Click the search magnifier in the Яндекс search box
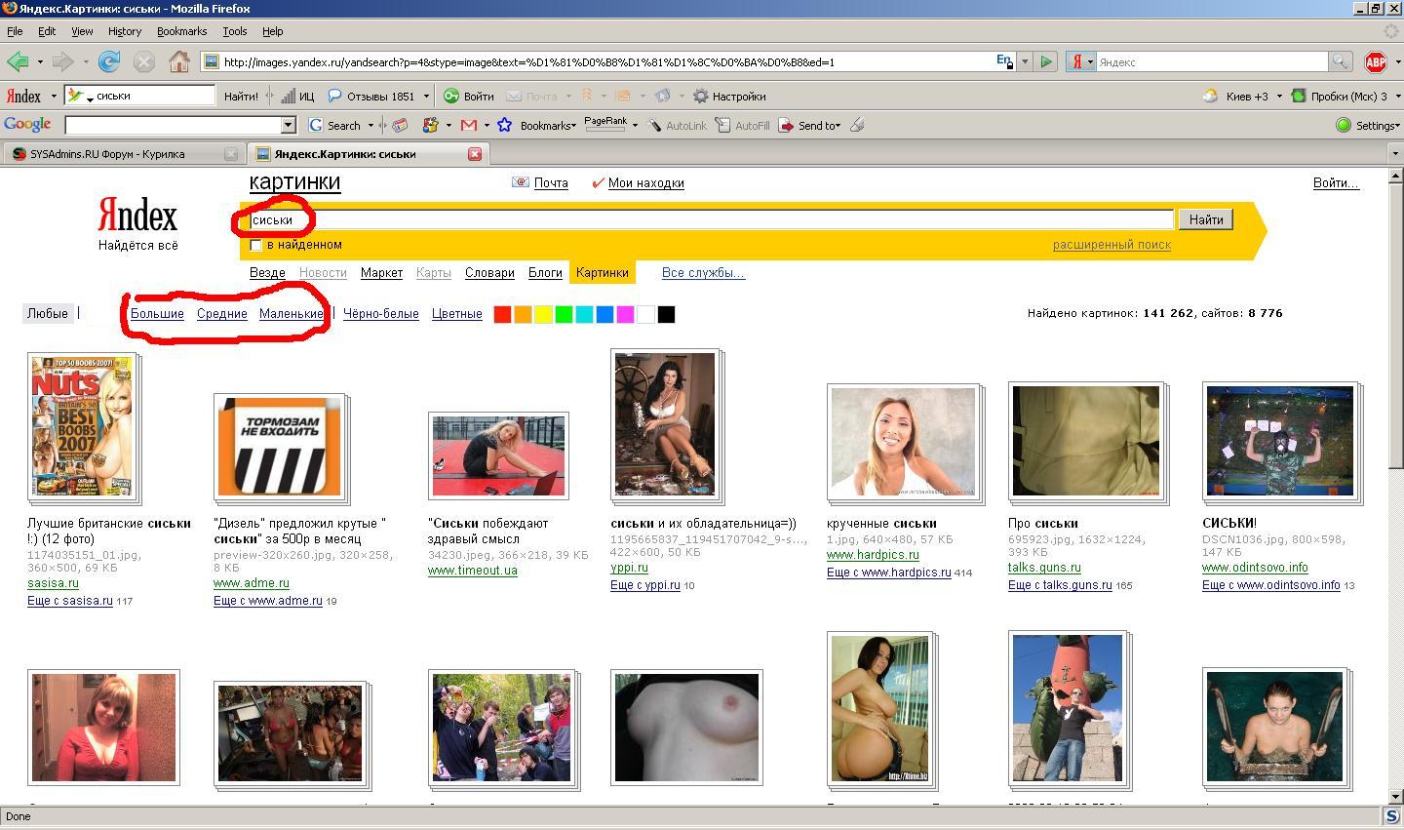 (1341, 61)
